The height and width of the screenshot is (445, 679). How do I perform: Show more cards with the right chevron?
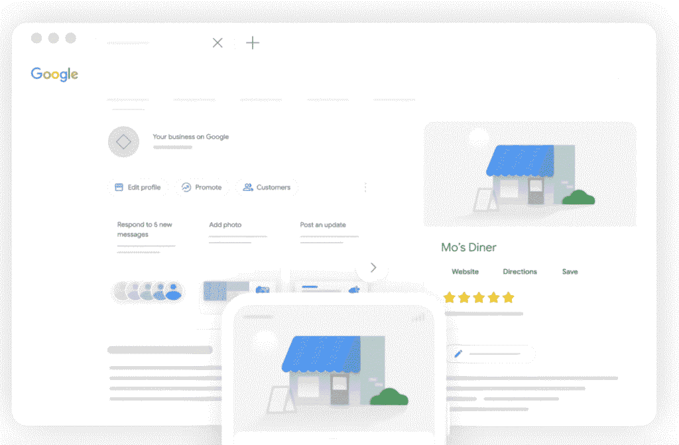pos(373,268)
